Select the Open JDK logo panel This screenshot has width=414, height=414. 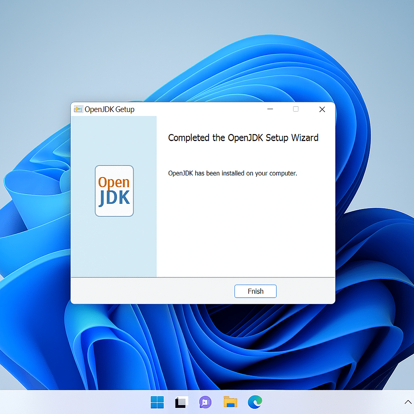[114, 191]
